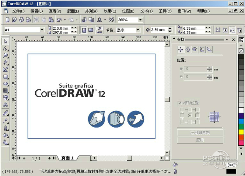The width and height of the screenshot is (245, 176).
Task: Click the no-fill X swatch
Action: 241,51
